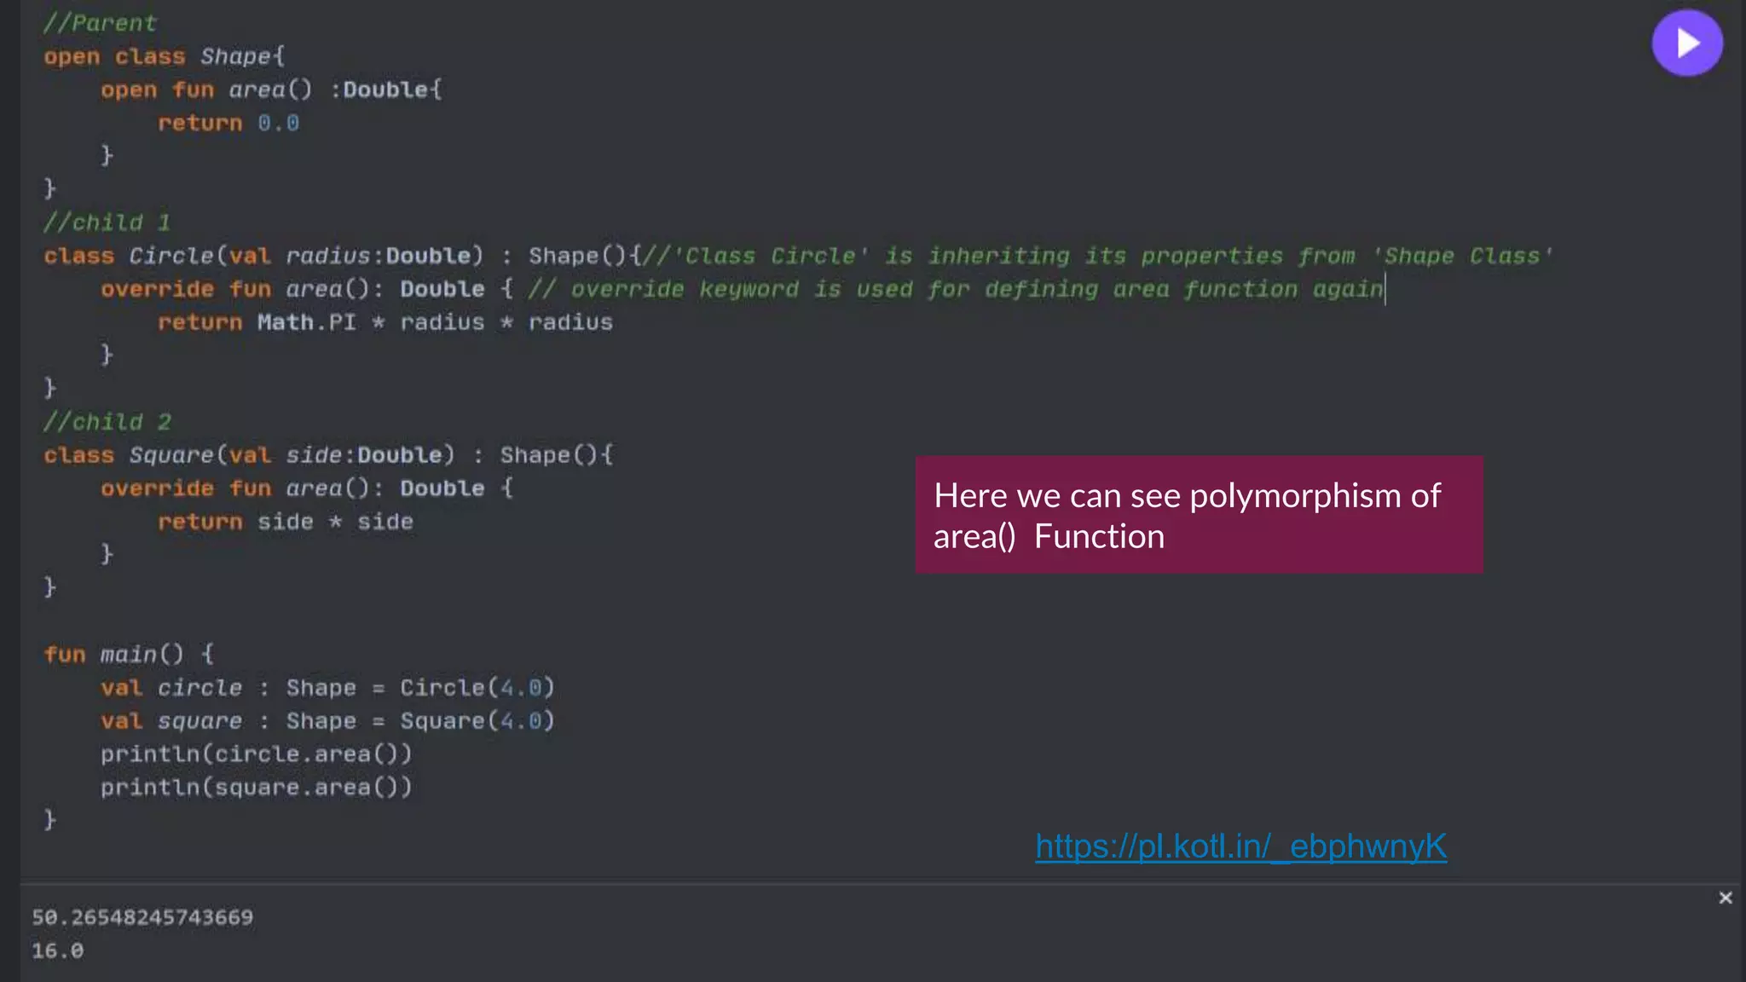
Task: Click the 'return 0.0' statement
Action: click(x=228, y=123)
